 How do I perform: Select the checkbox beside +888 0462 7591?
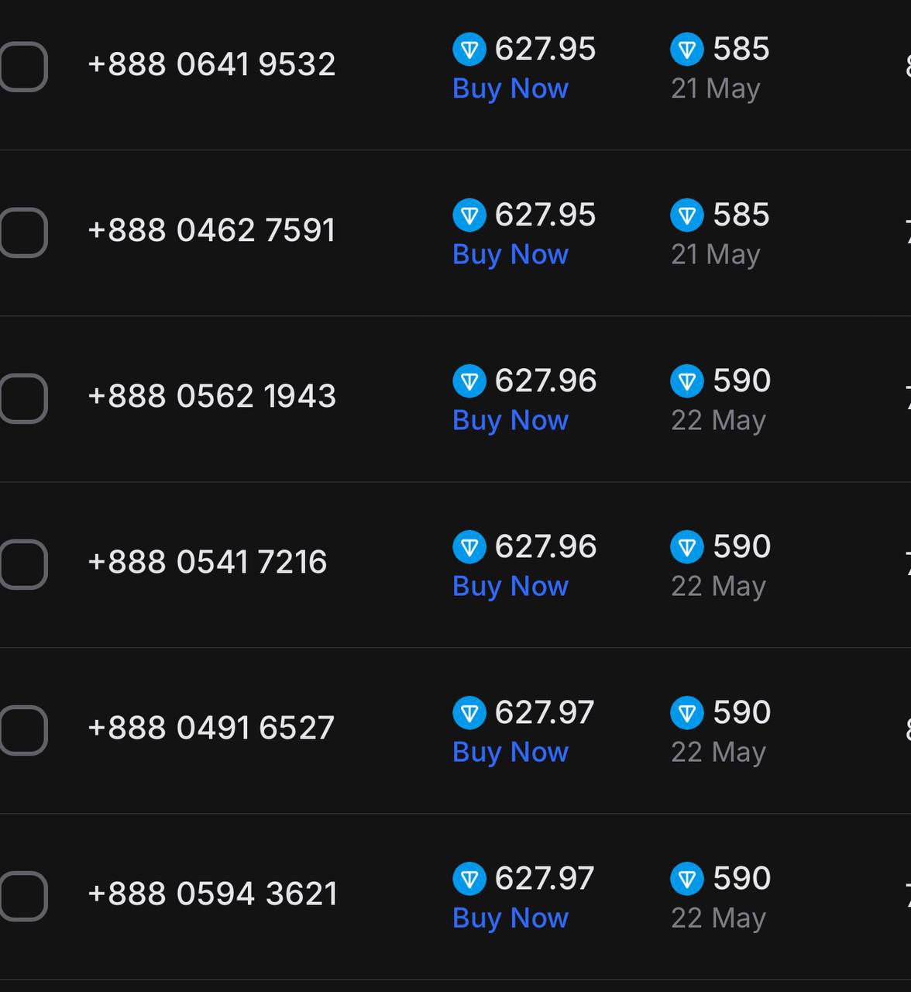point(22,232)
